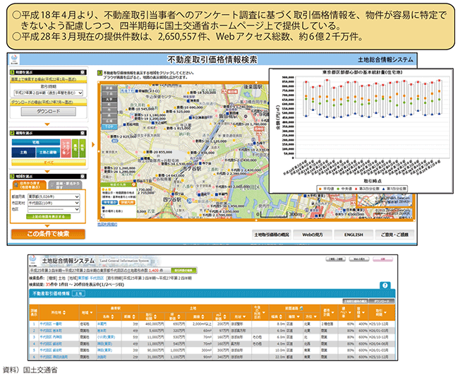
Task: Open the empty 地区 dropdown
Action: (54, 209)
